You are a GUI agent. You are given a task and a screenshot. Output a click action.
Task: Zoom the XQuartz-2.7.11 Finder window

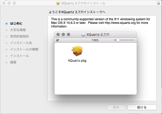68,34
